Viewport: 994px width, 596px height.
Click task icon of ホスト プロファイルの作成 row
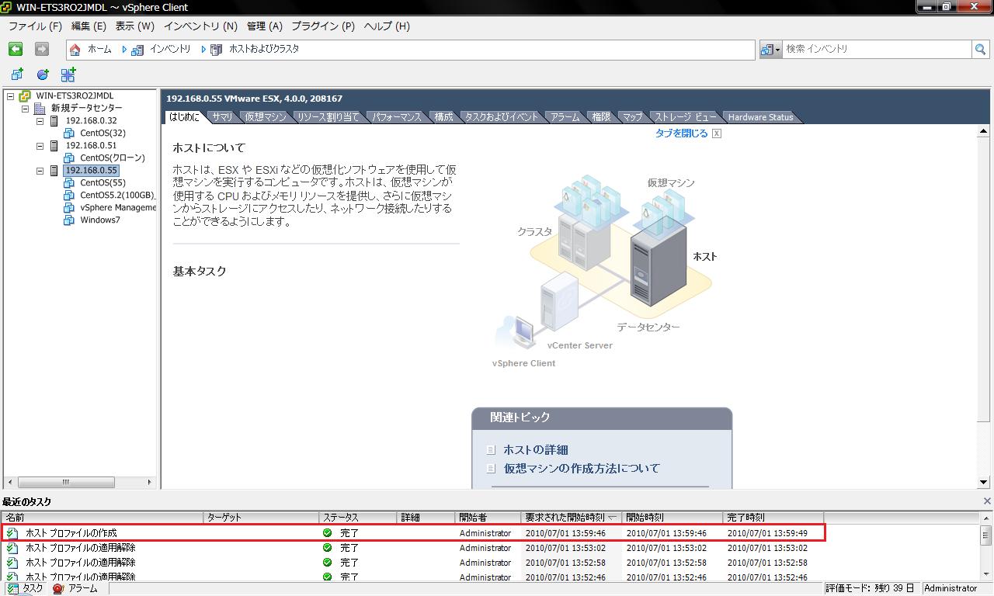12,533
